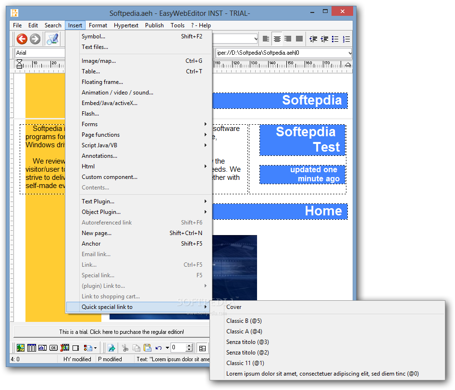
Task: Expand the Text Plugin... submenu
Action: tap(139, 201)
